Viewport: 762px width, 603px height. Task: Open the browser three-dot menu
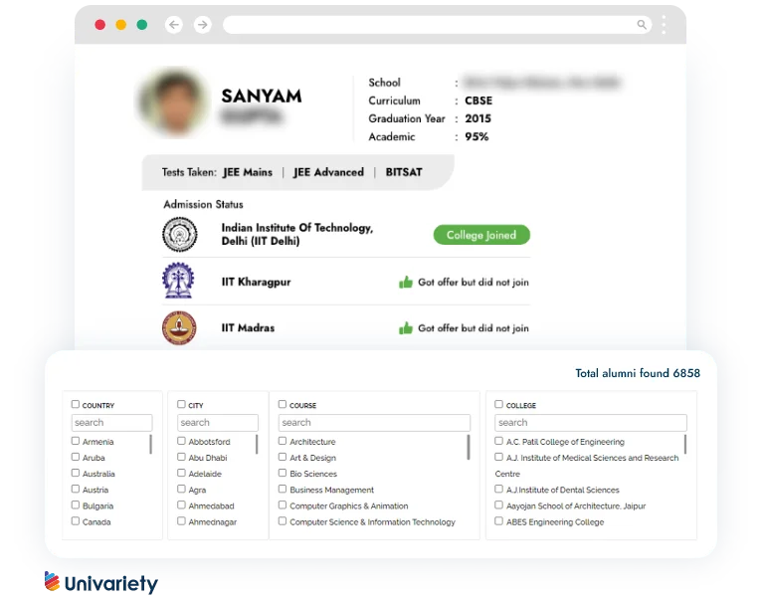665,25
